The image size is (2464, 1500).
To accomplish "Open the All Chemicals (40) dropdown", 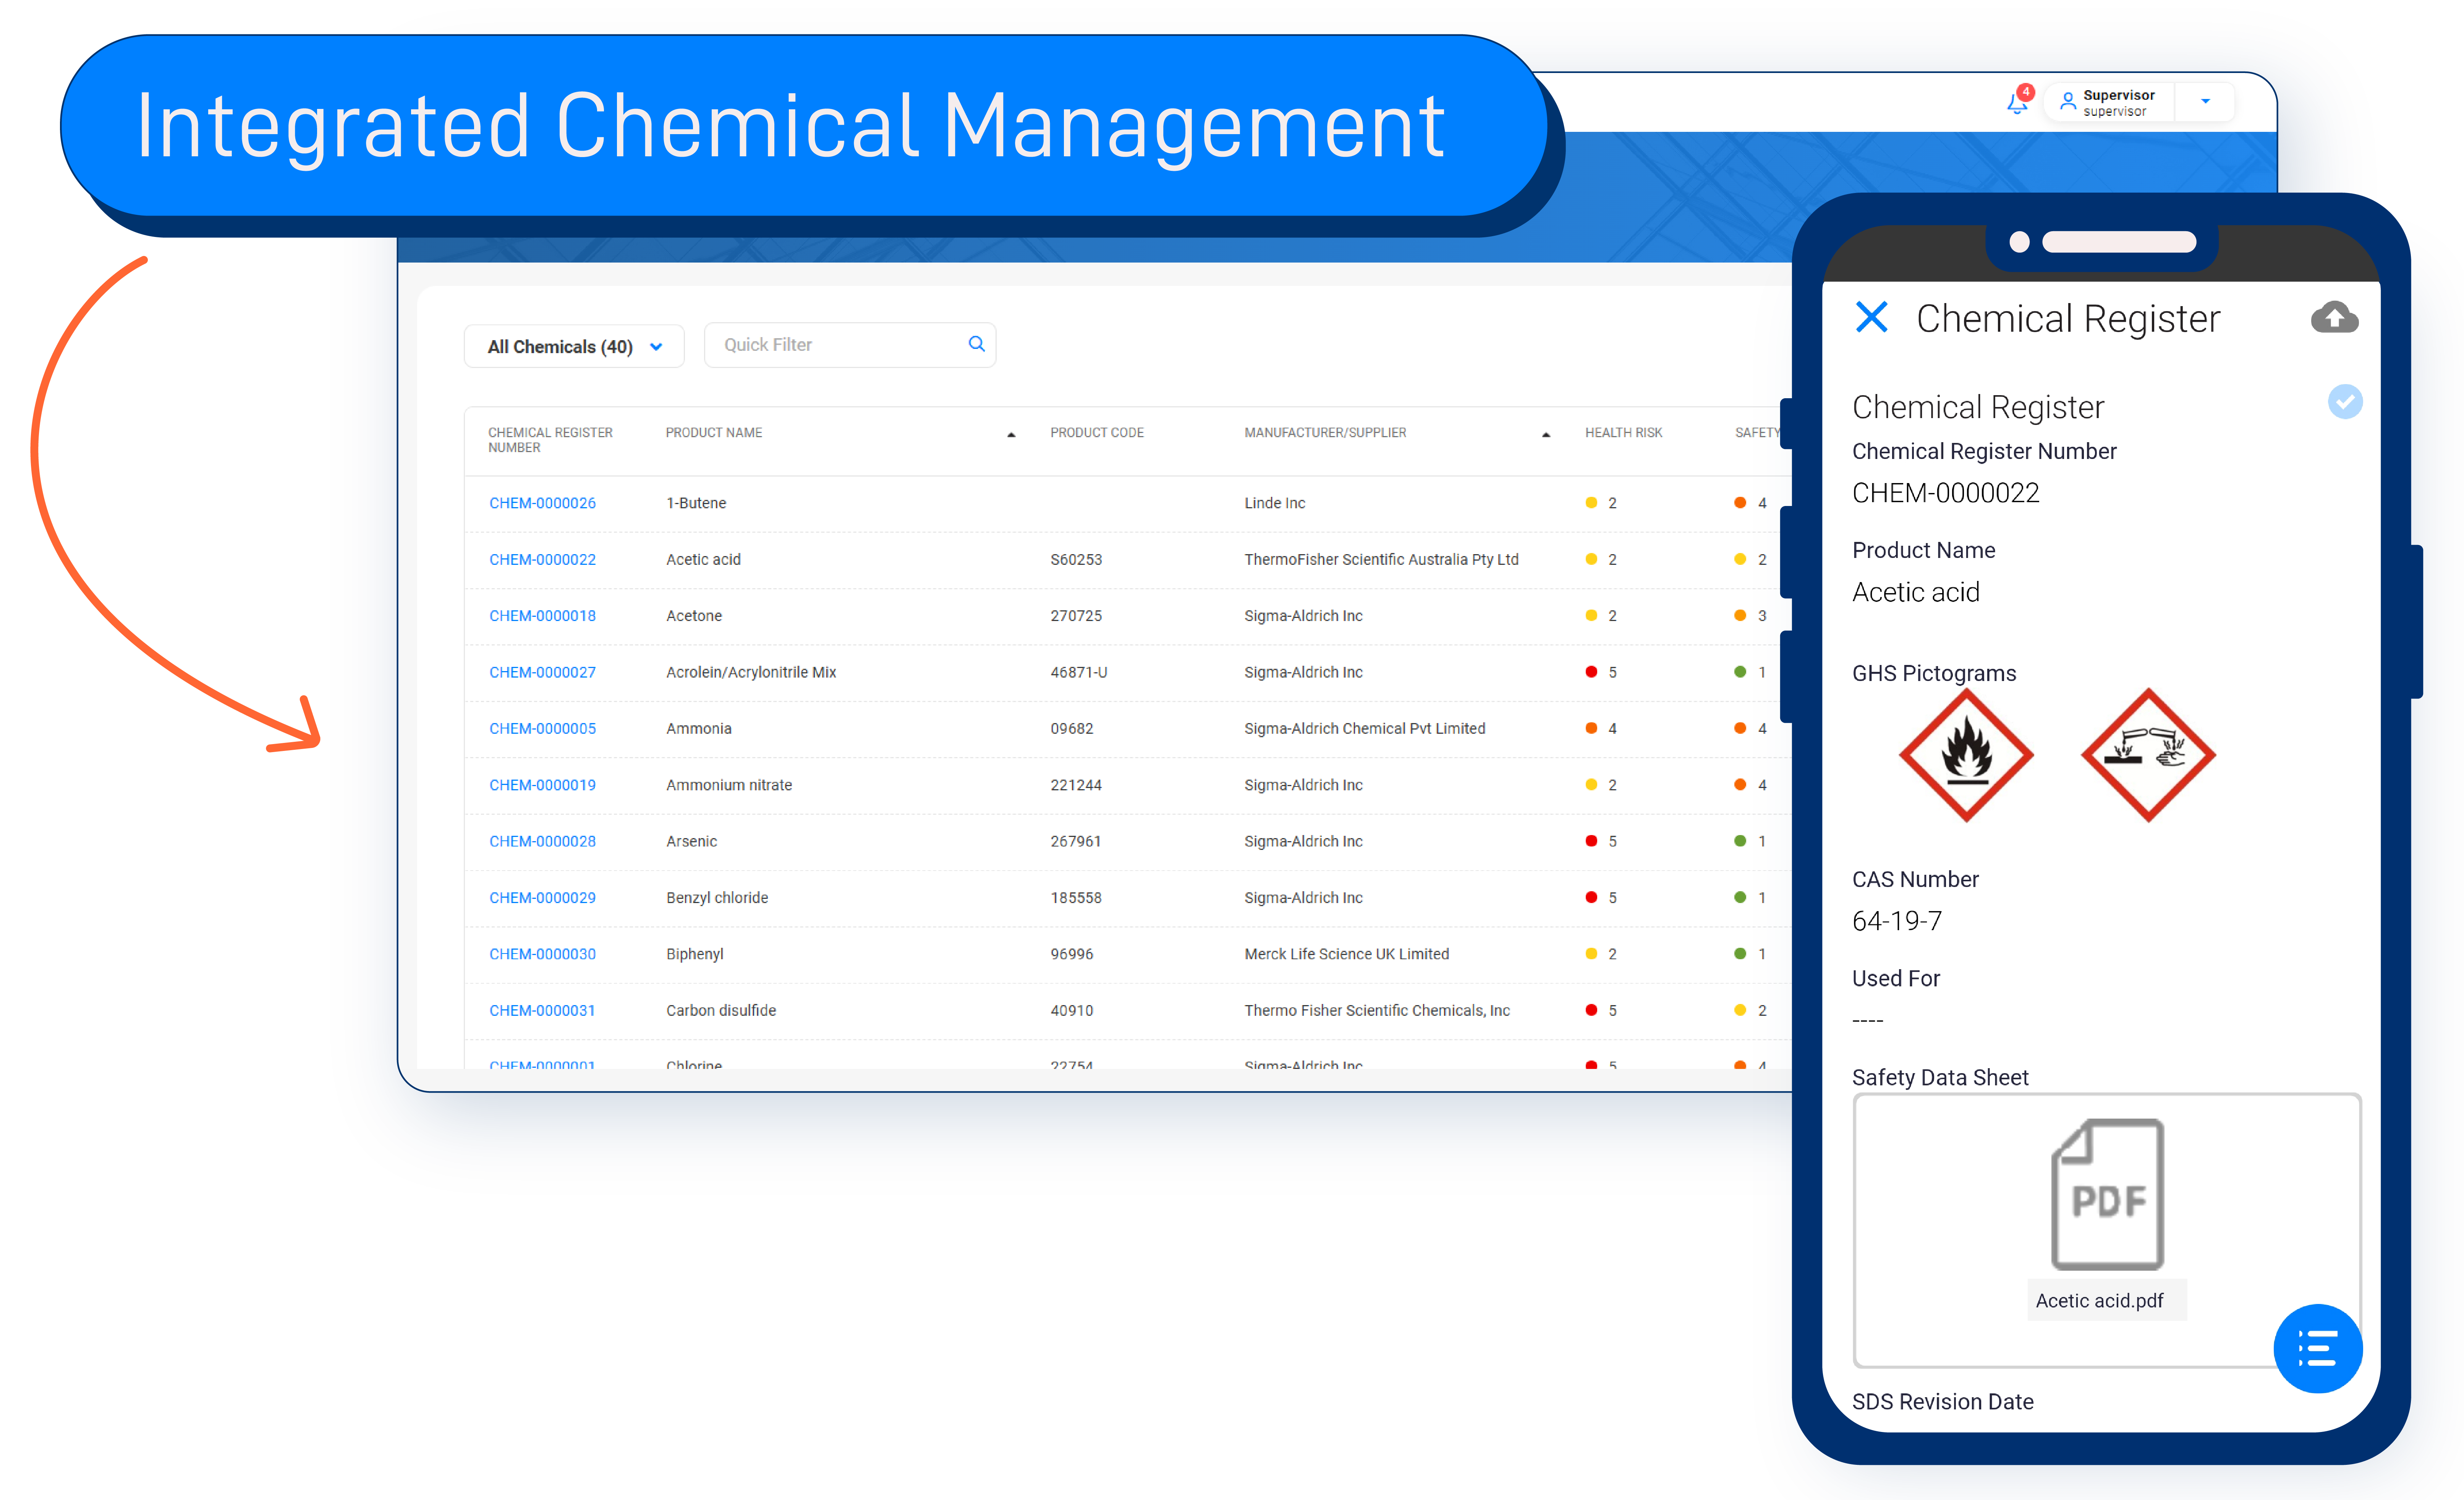I will click(574, 346).
